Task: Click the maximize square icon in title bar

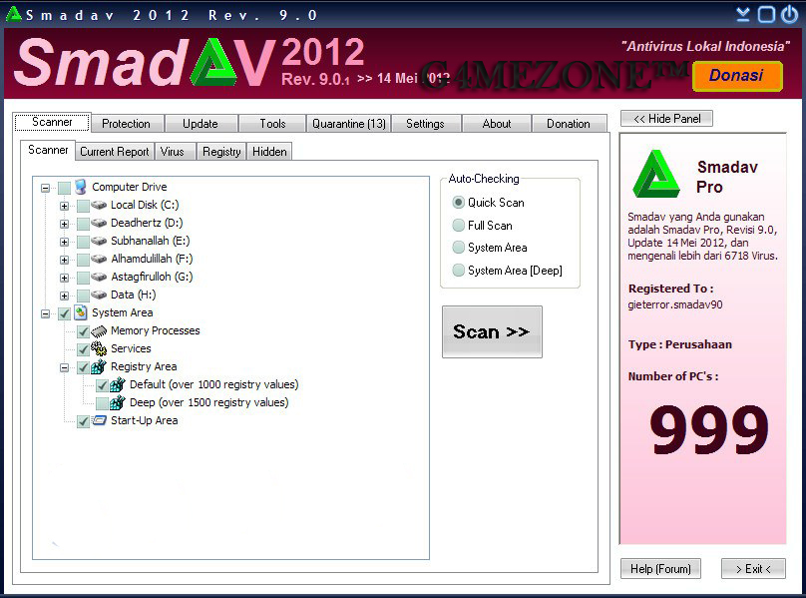Action: [x=766, y=14]
